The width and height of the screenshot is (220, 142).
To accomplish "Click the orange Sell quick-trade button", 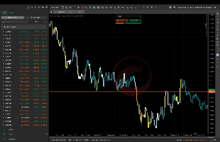I will tap(122, 20).
